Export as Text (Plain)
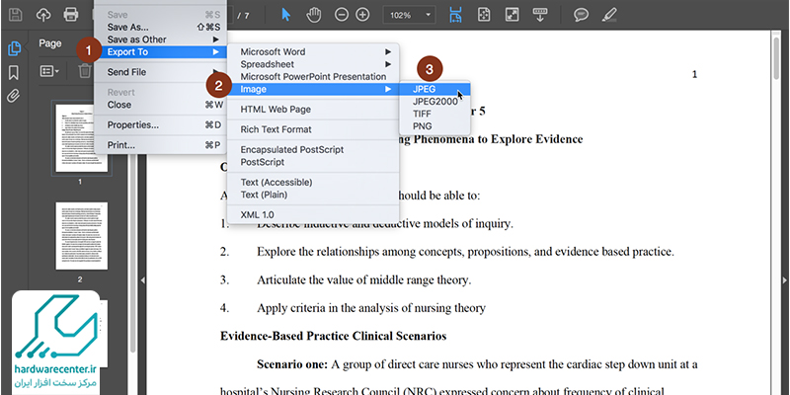This screenshot has height=395, width=790. click(313, 195)
